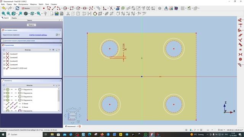Collapse the solver state panel

(60, 30)
